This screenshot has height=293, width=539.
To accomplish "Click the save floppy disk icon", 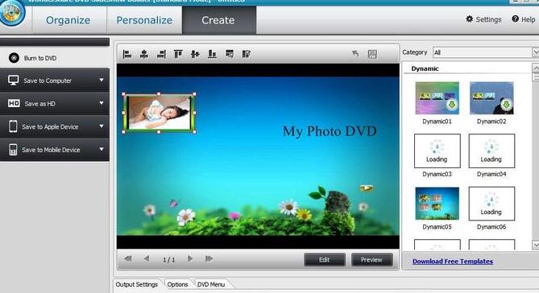I will [372, 54].
